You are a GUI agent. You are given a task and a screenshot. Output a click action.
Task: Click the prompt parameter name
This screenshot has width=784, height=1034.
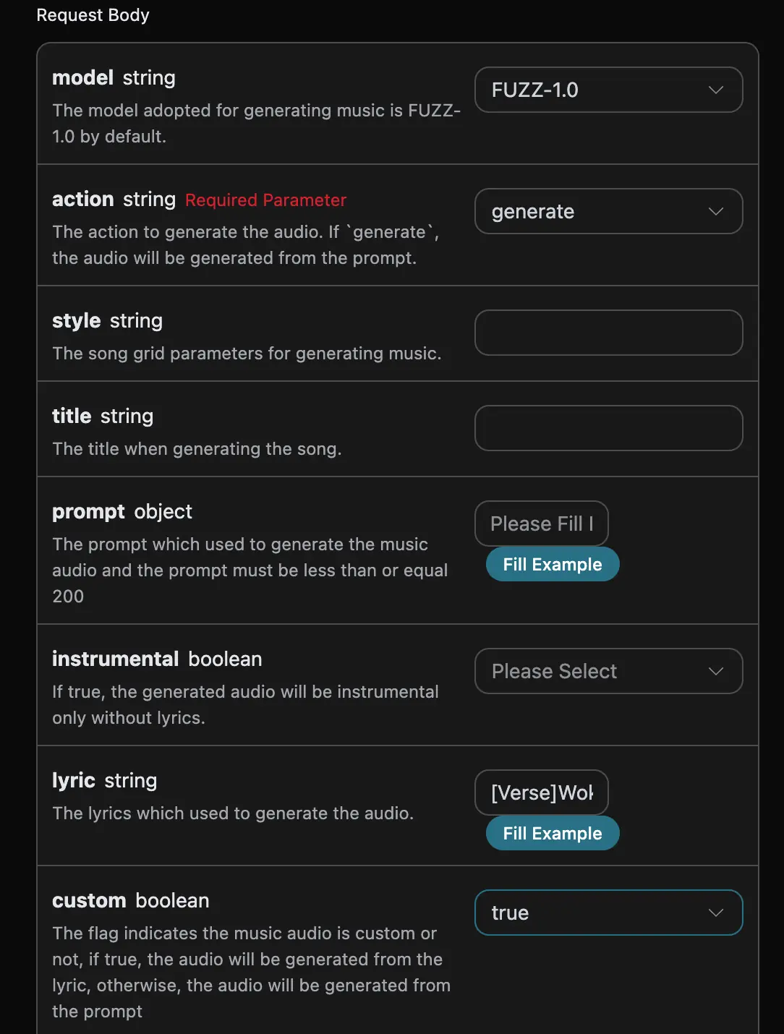[89, 511]
